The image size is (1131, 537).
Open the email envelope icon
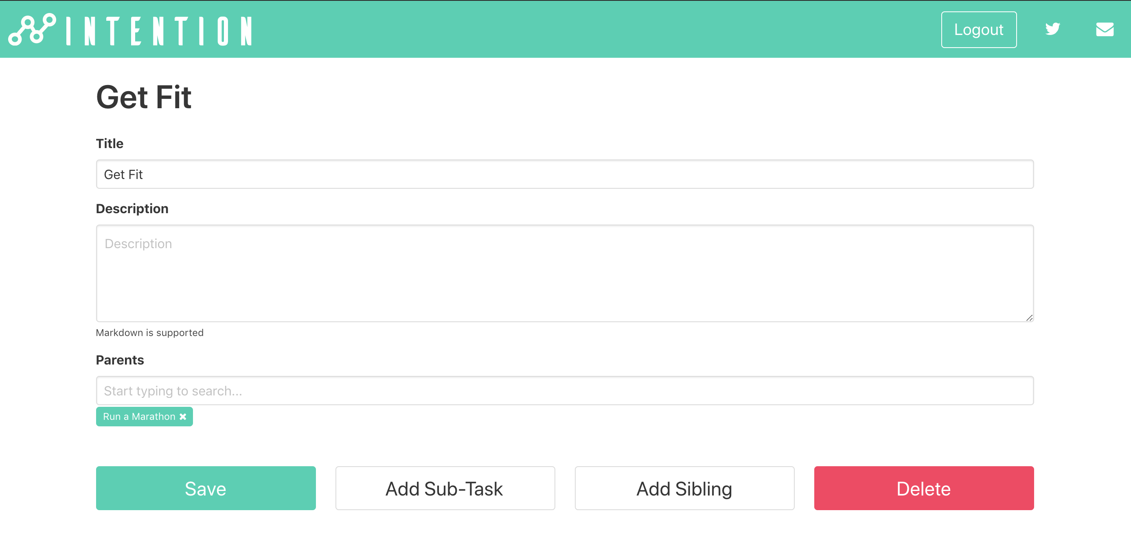pyautogui.click(x=1105, y=29)
